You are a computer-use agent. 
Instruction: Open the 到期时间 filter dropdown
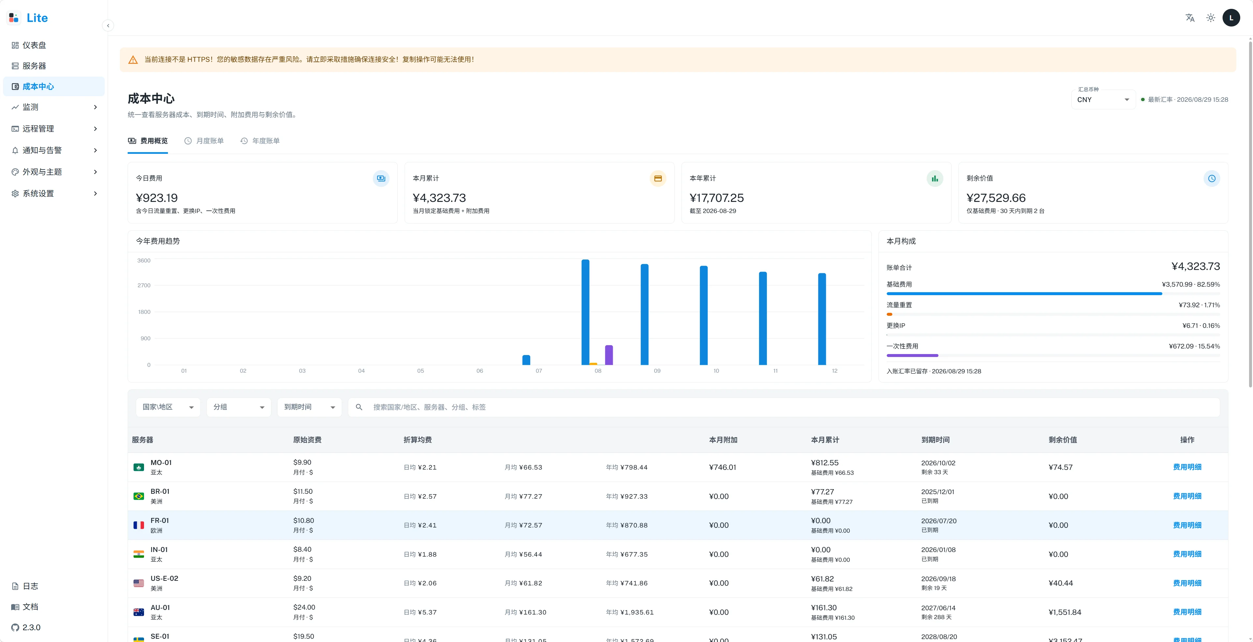tap(309, 407)
